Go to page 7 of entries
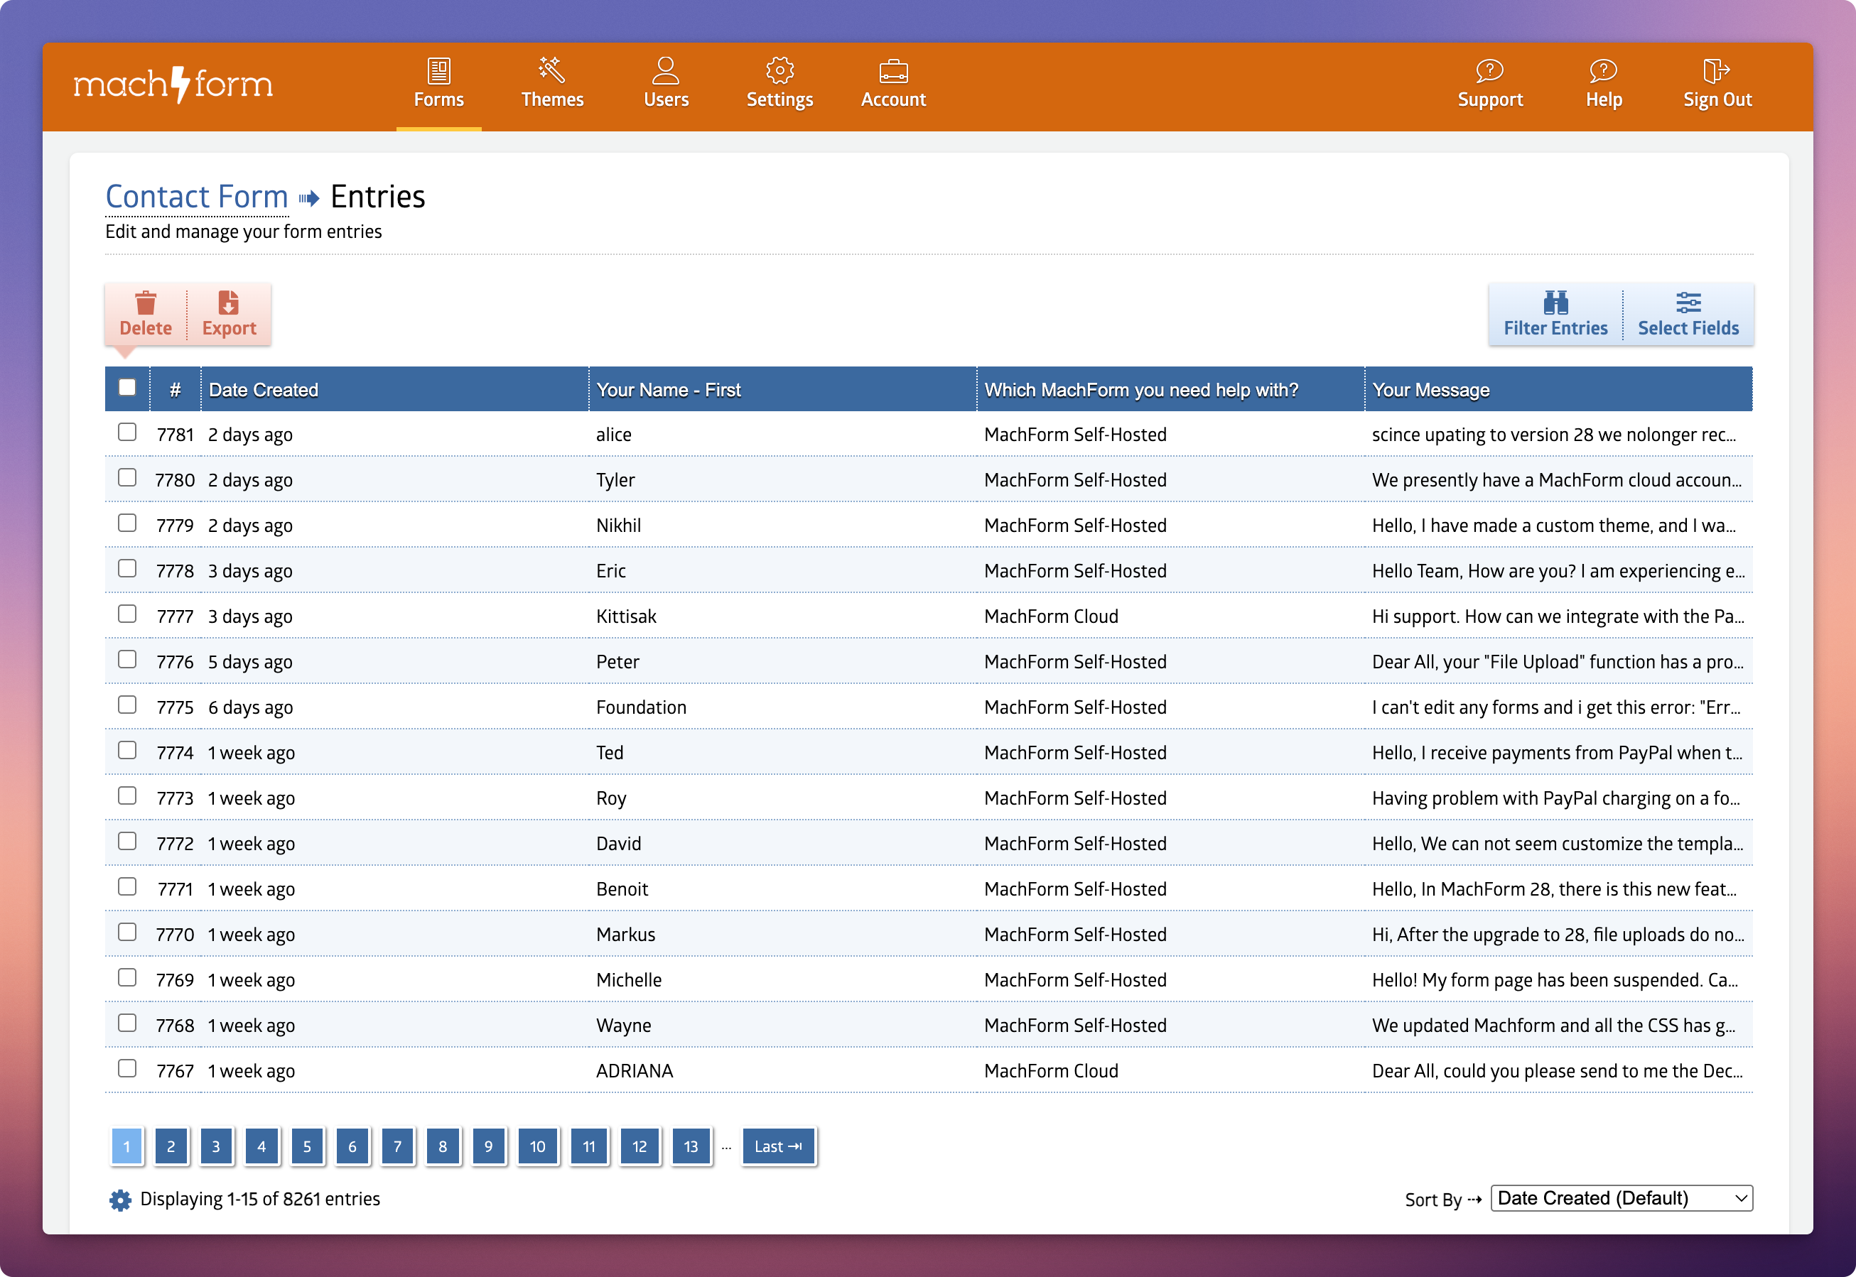 398,1146
